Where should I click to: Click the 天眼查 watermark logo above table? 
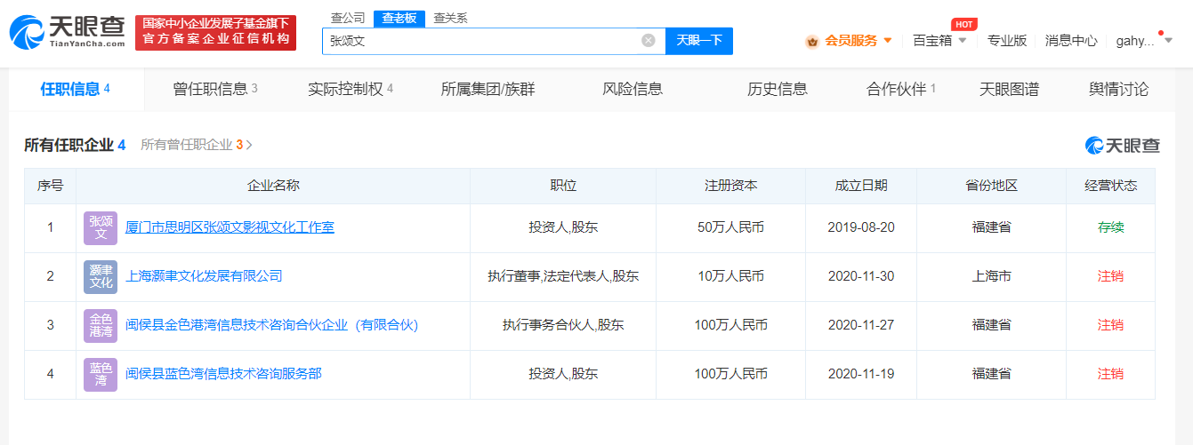pos(1122,145)
